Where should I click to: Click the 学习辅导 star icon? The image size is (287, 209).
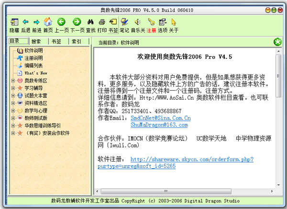[x=20, y=88]
